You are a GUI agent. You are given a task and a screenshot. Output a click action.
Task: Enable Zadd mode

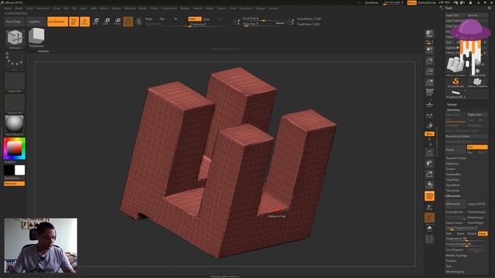(x=194, y=19)
